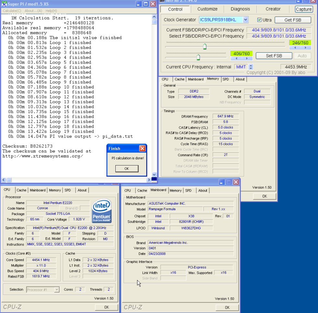Click the Intel Pentium logo in CPU-Z
The image size is (318, 313).
(x=101, y=211)
